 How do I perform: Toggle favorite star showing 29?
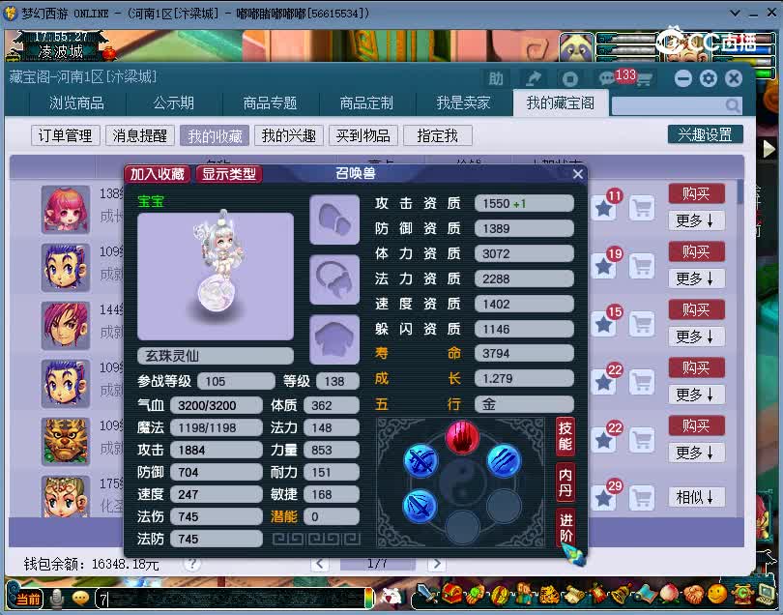click(604, 498)
